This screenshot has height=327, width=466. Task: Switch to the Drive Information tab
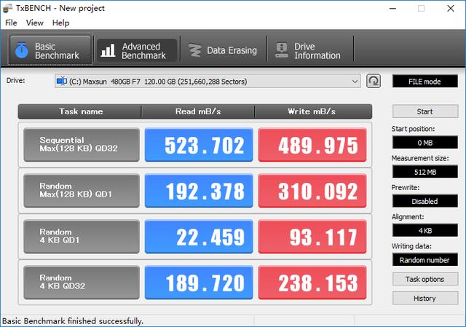[310, 50]
